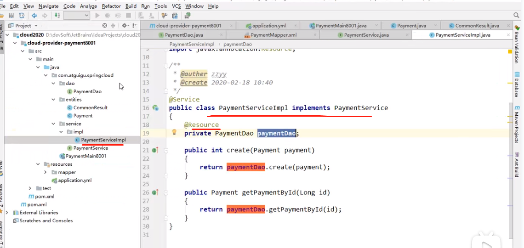The height and width of the screenshot is (248, 524).
Task: Open the Database tool window
Action: 517,84
